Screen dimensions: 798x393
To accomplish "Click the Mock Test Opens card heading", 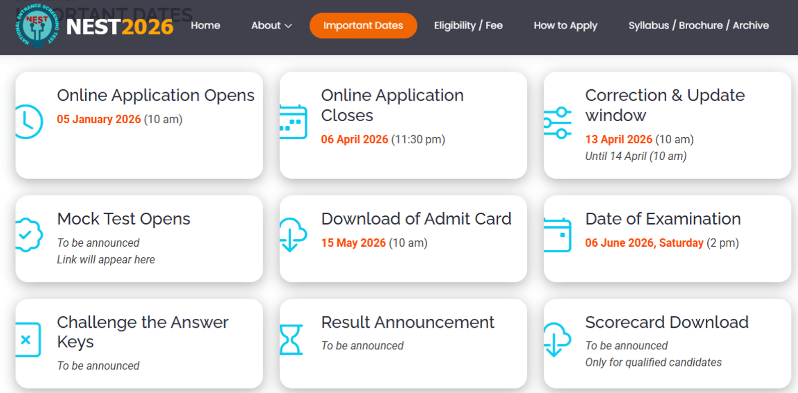I will (x=123, y=219).
